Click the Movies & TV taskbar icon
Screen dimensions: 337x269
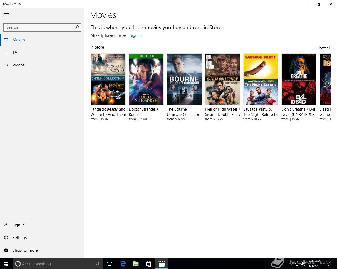pyautogui.click(x=161, y=264)
